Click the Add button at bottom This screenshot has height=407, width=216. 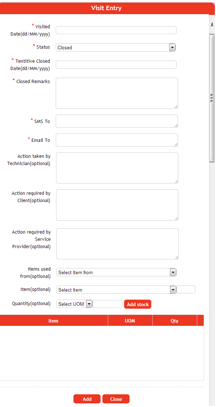[87, 399]
